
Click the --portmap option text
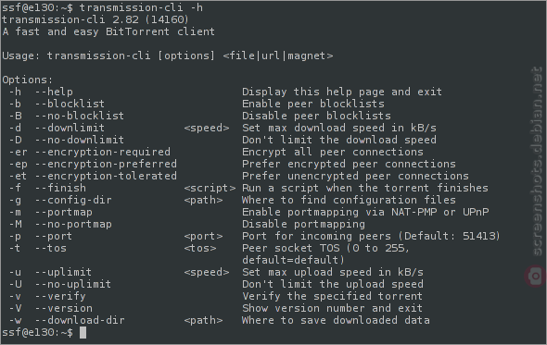pyautogui.click(x=64, y=212)
